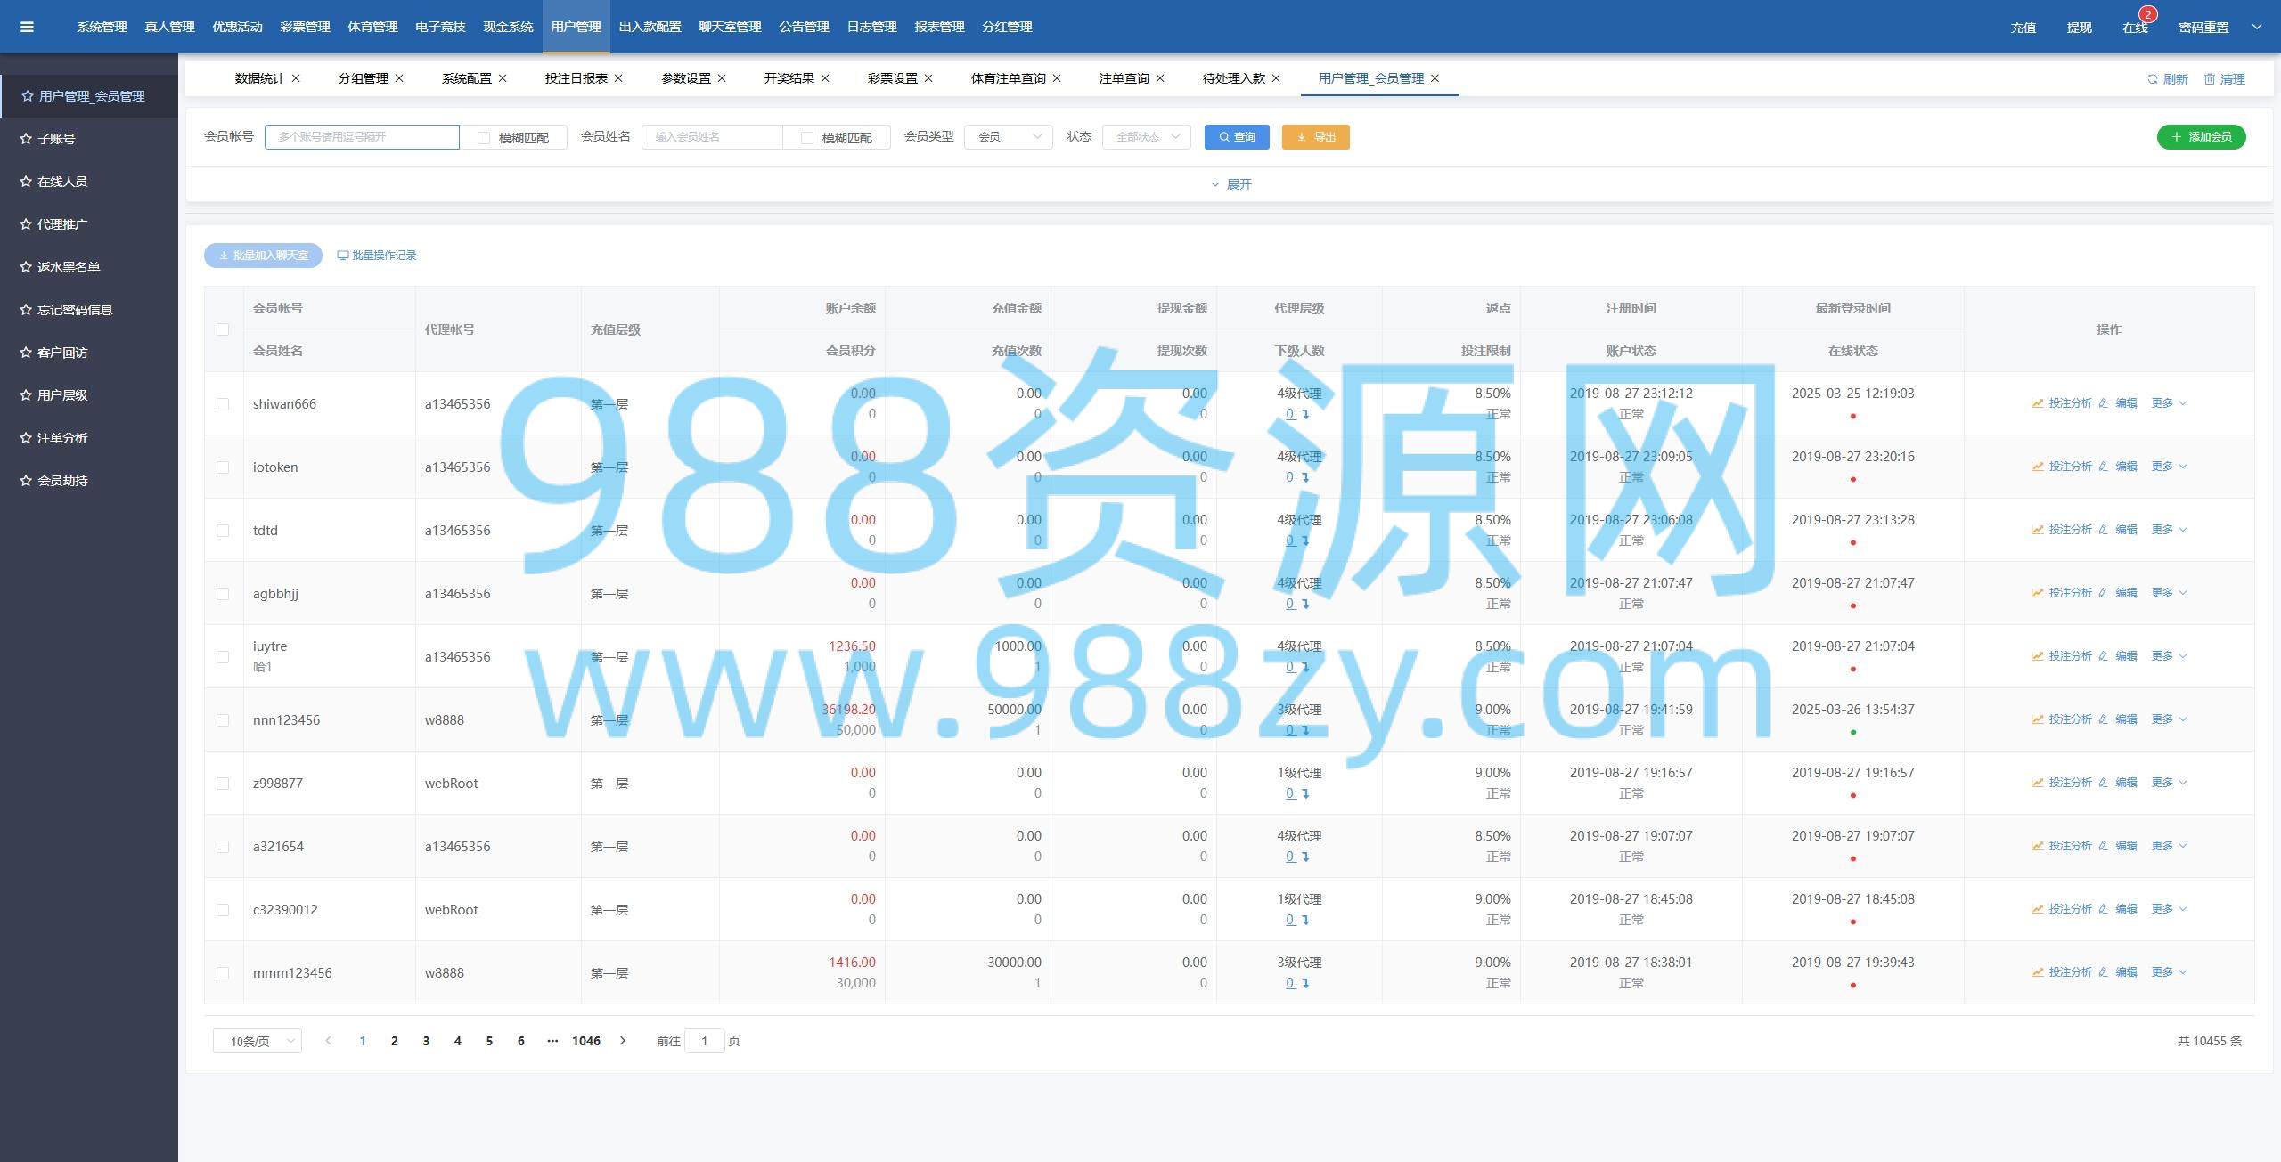Switch to the 注单查询 tab
Image resolution: width=2281 pixels, height=1162 pixels.
tap(1123, 78)
